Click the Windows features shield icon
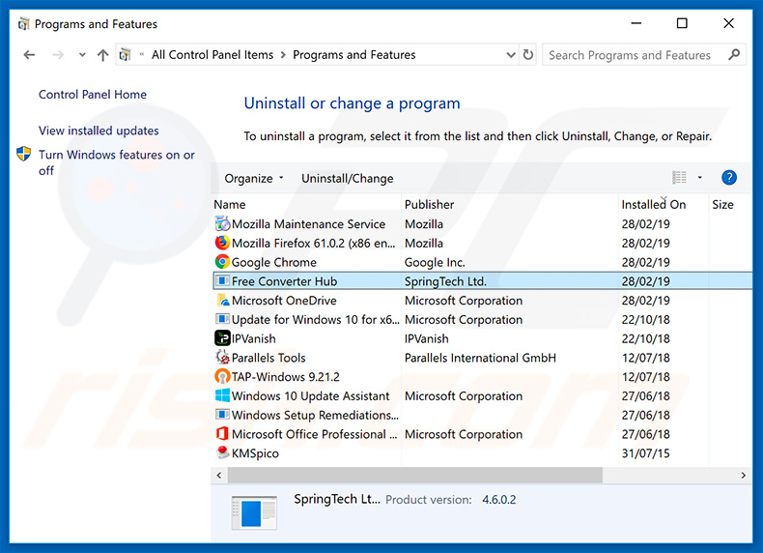This screenshot has width=763, height=553. pyautogui.click(x=23, y=154)
